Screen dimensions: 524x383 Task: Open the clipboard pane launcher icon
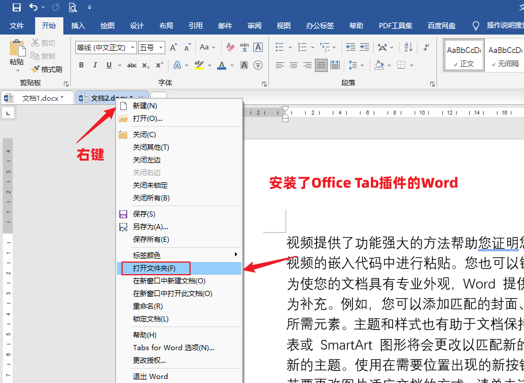[x=66, y=84]
